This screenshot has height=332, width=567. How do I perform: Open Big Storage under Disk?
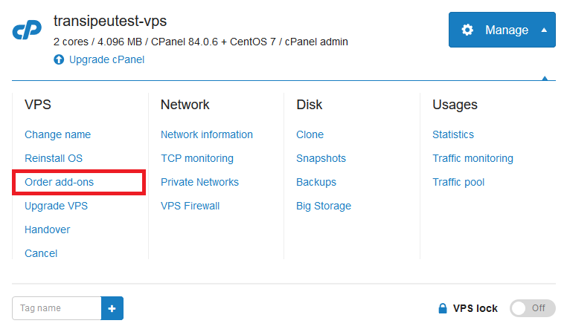[x=324, y=206]
